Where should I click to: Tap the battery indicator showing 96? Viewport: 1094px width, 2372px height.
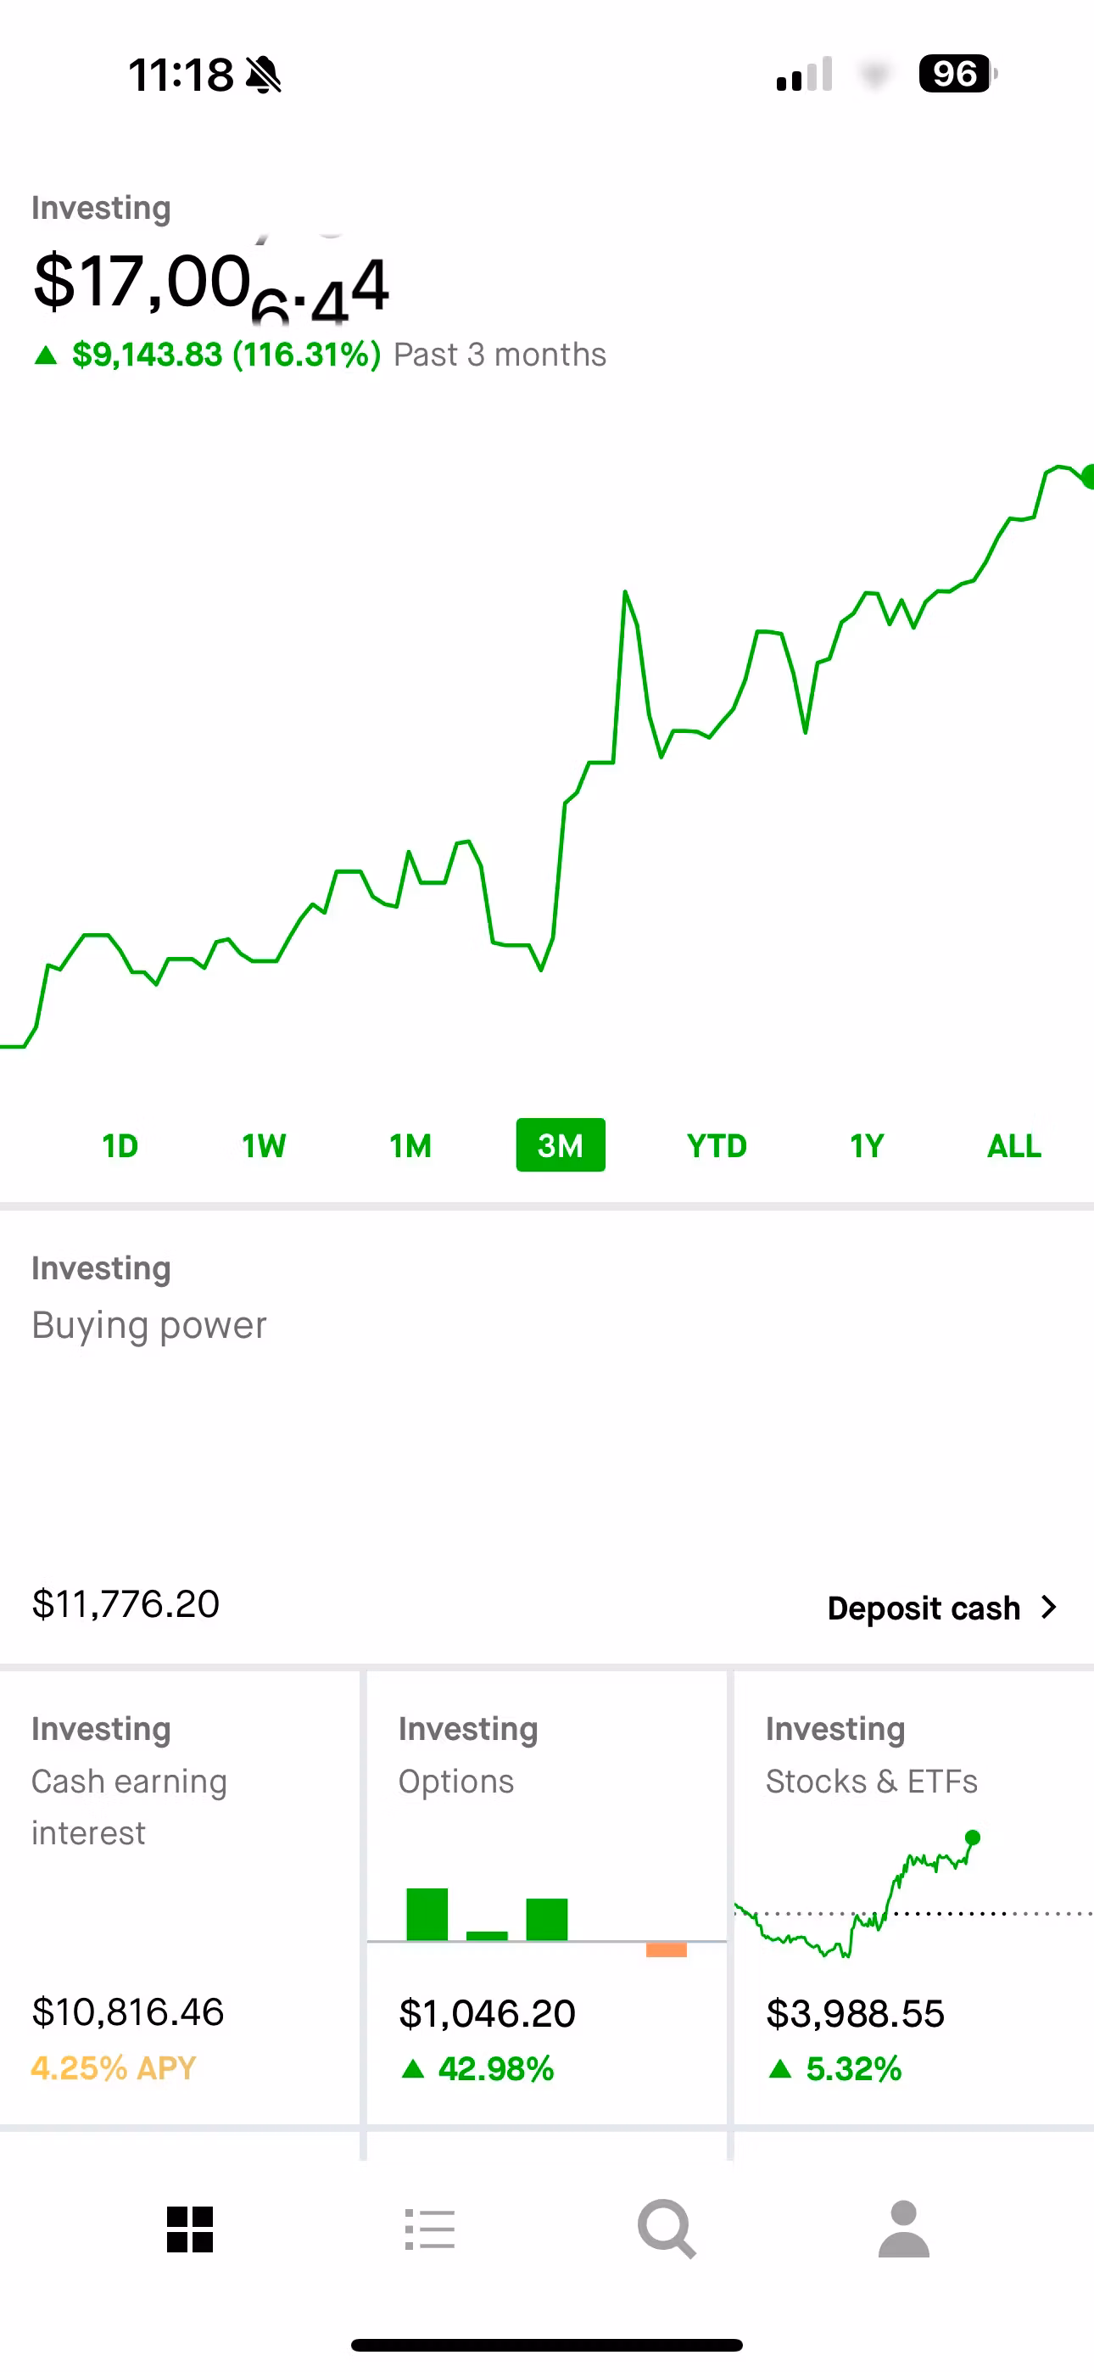pos(957,74)
